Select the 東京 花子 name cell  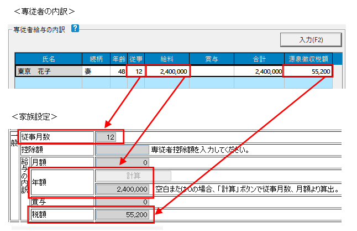point(48,71)
